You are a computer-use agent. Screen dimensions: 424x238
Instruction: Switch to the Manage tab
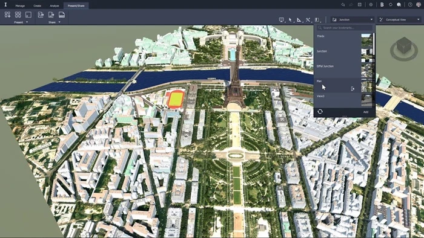pos(20,5)
